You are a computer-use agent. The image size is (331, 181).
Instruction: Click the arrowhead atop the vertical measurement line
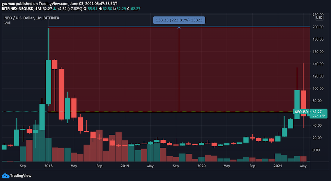click(179, 28)
